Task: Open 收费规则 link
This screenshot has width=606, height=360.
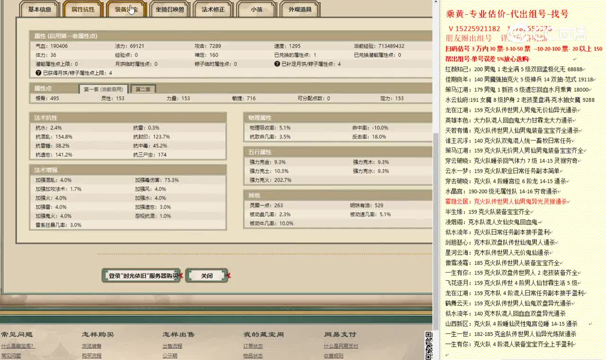Action: coord(334,356)
